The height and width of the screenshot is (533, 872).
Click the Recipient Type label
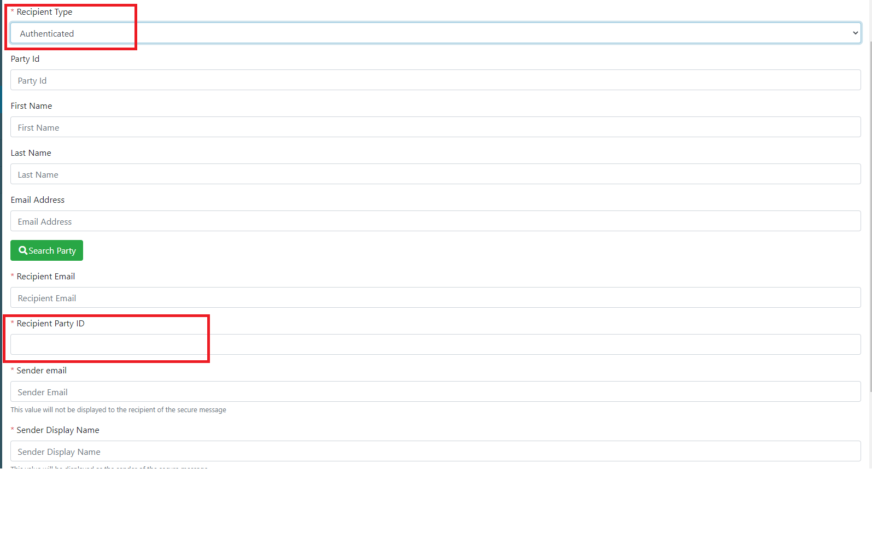44,12
